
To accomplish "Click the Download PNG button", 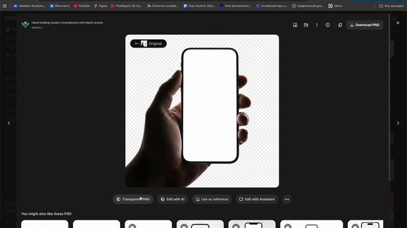I will coord(364,25).
